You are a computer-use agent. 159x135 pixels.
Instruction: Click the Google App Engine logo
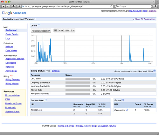coord(14,13)
